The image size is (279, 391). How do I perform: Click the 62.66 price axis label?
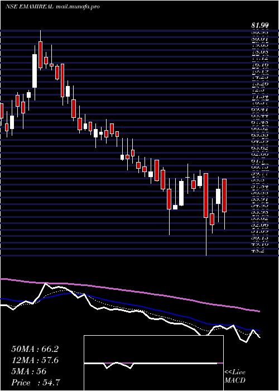260,154
